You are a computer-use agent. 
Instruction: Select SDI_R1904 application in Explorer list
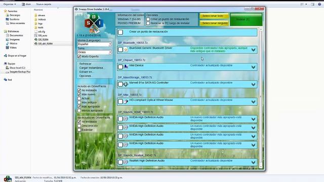(x=42, y=39)
